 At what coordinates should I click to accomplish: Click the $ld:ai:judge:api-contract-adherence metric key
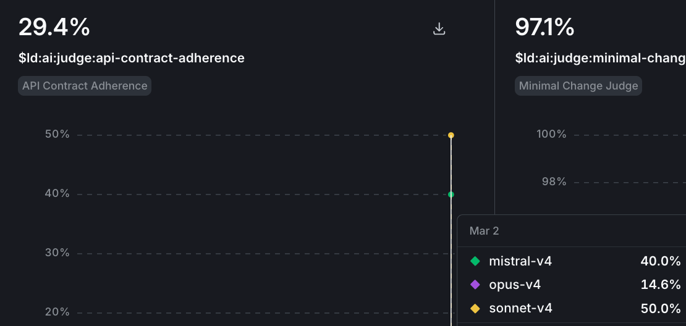pyautogui.click(x=131, y=58)
